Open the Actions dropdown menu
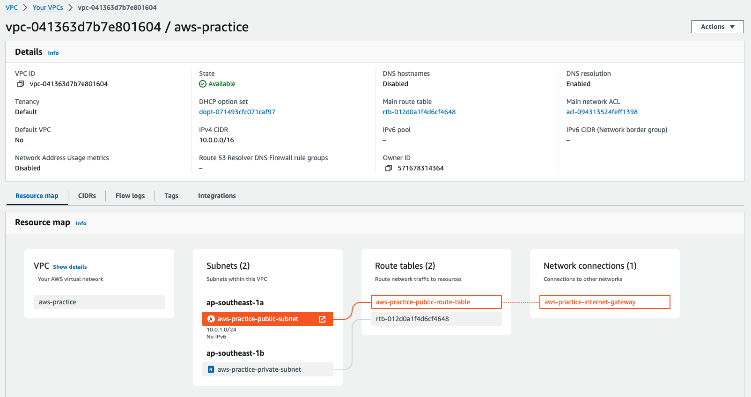 click(x=717, y=27)
